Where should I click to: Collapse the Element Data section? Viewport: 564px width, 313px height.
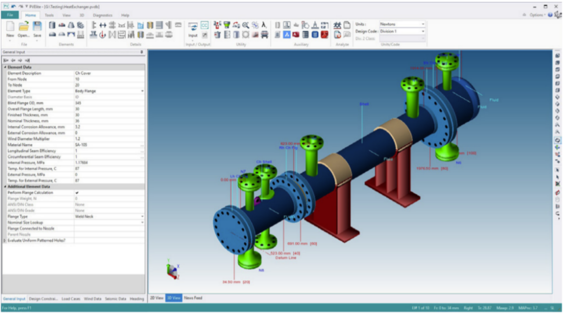pos(5,67)
